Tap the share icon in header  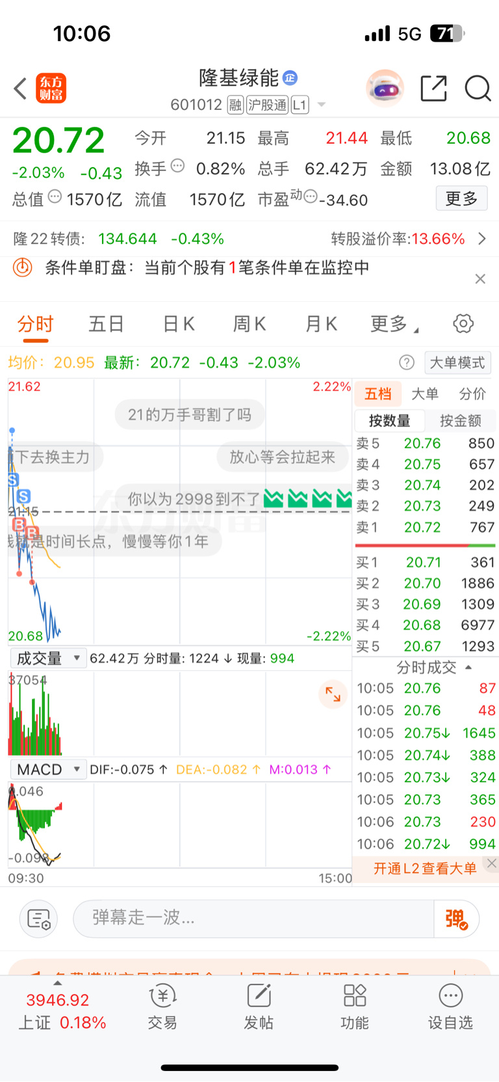(x=433, y=88)
